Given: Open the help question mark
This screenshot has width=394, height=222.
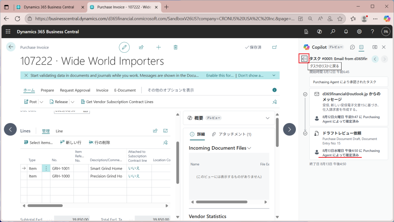Looking at the screenshot, I should 372,32.
